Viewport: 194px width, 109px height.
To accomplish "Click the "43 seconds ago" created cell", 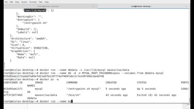I will click(x=116, y=95).
